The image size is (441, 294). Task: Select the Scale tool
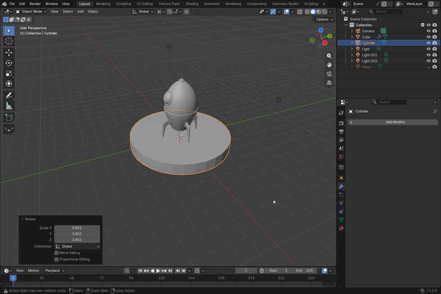[x=9, y=73]
